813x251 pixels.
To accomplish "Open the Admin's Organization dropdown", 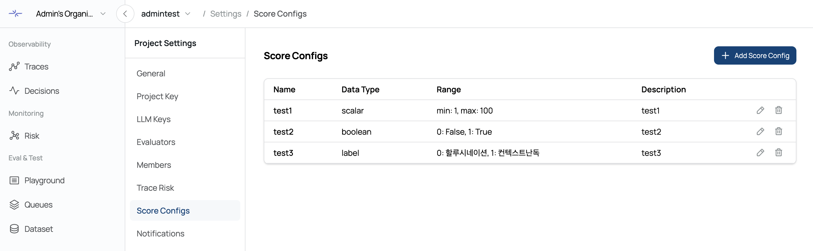I will click(71, 14).
